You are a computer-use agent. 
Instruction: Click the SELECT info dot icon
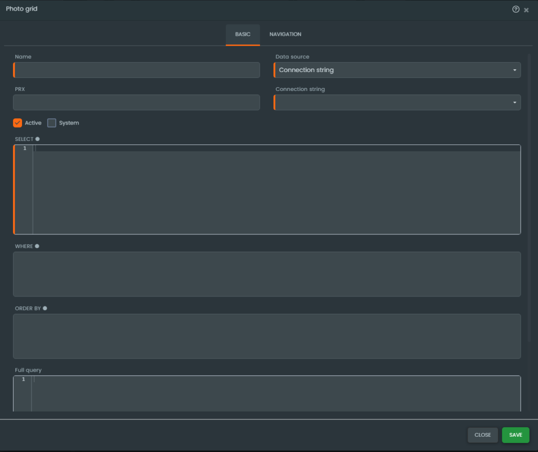pos(37,139)
